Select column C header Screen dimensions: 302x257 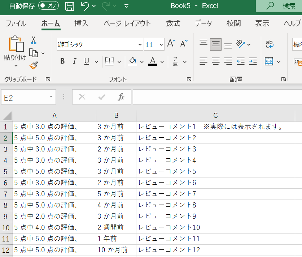(215, 115)
